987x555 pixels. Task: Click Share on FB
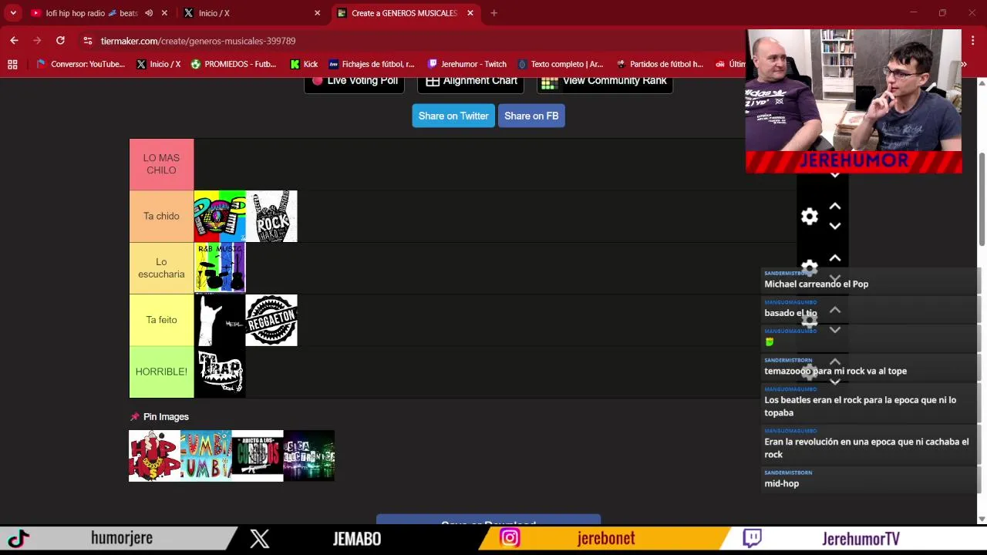click(x=531, y=116)
